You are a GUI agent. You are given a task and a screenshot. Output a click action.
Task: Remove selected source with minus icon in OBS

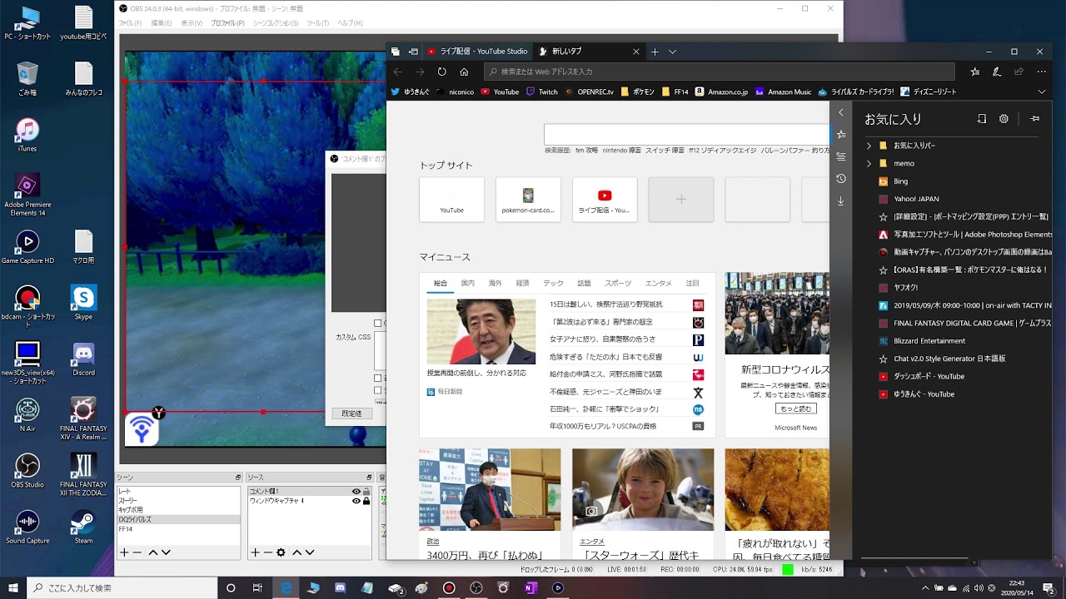coord(268,552)
